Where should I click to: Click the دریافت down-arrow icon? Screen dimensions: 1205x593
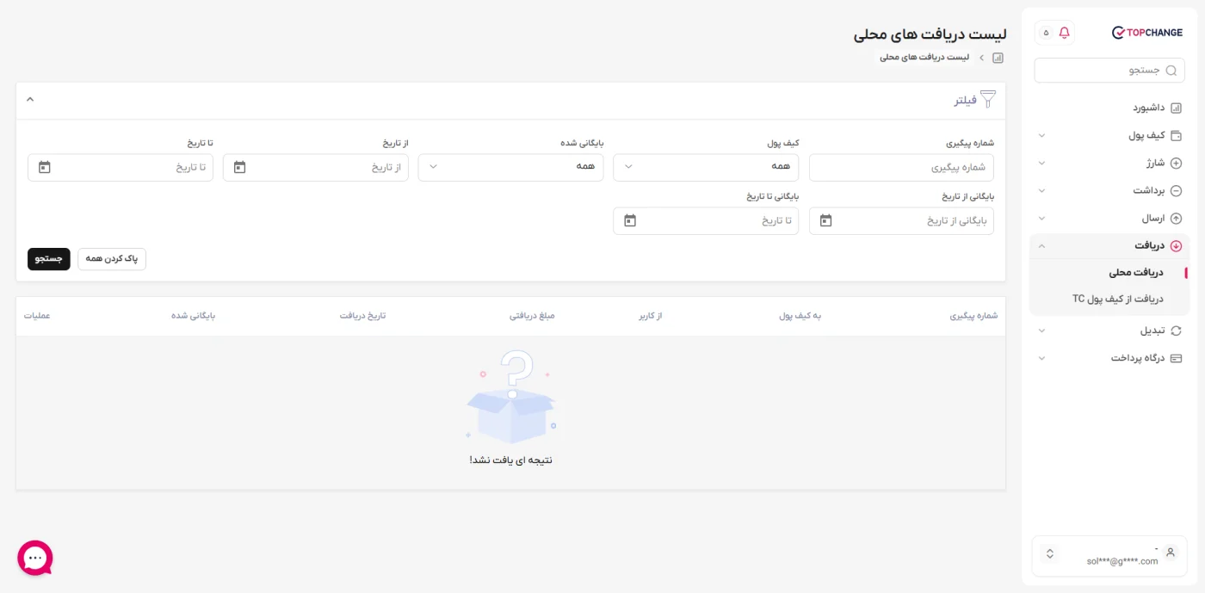coord(1176,245)
